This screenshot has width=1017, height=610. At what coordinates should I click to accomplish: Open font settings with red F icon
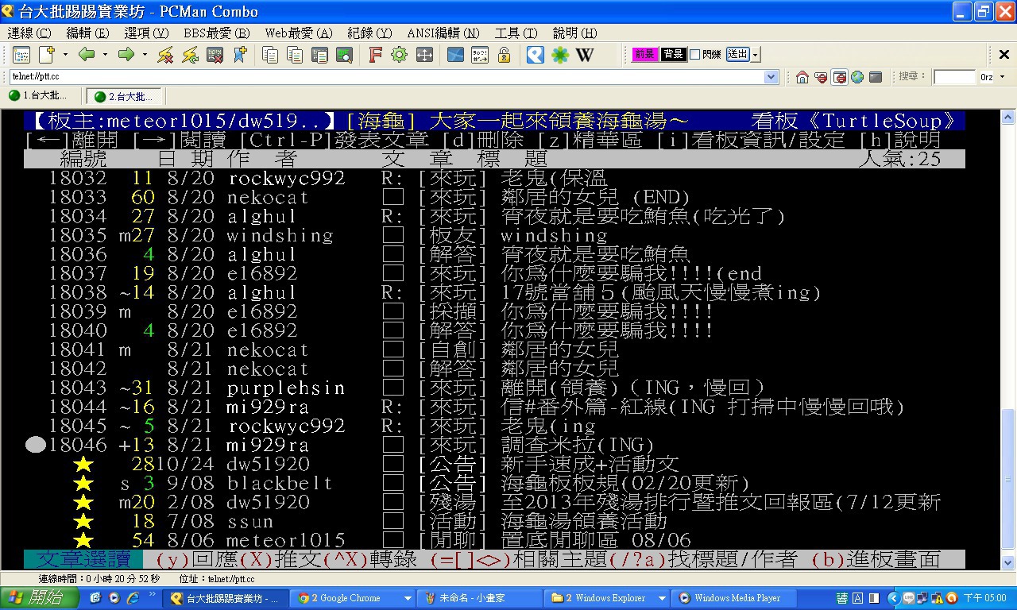click(376, 55)
